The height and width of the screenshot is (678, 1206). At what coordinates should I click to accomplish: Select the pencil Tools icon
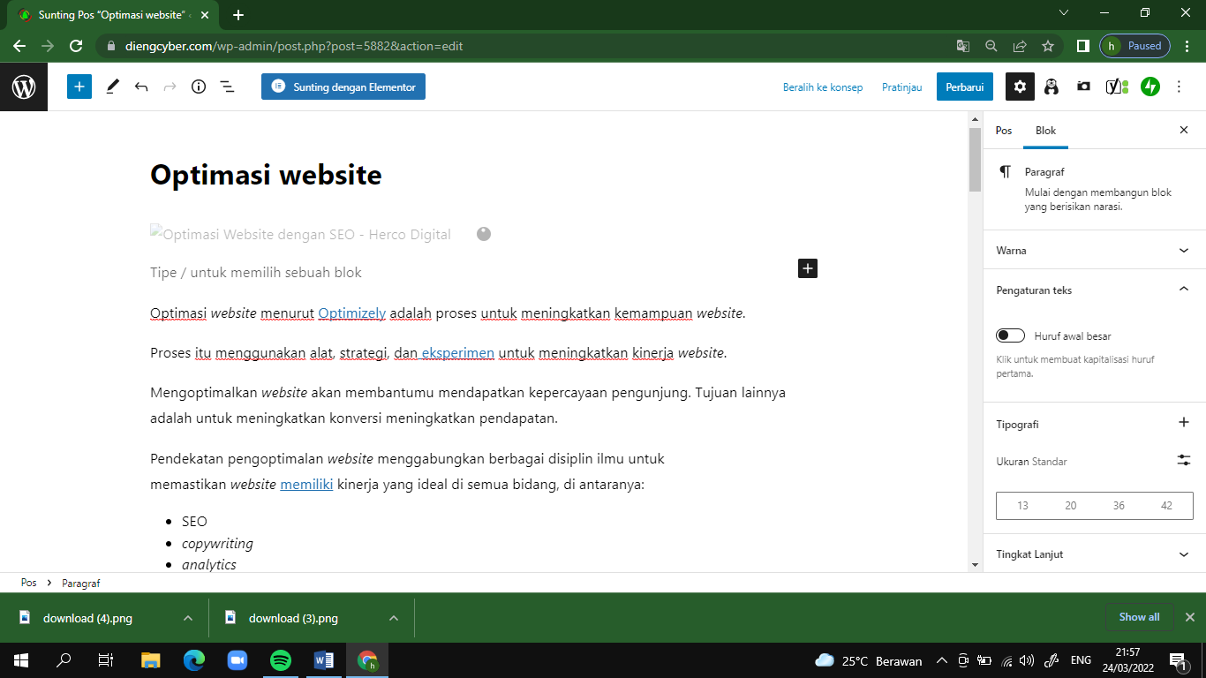coord(112,87)
